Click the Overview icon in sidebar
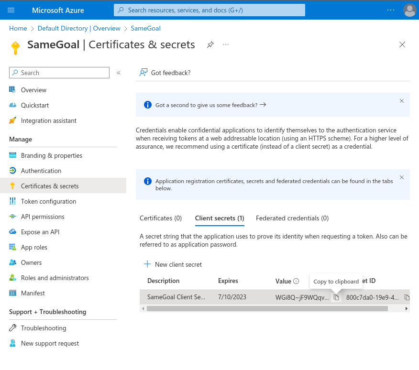 coord(12,90)
